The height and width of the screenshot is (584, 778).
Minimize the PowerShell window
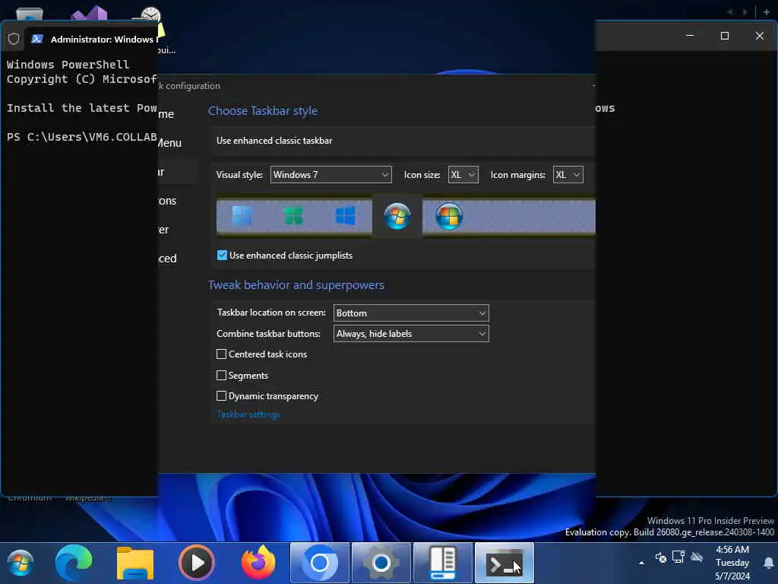690,36
